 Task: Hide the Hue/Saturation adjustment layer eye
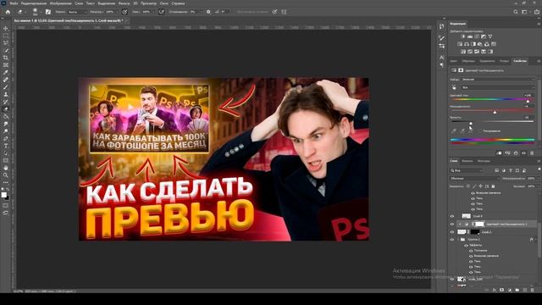click(x=451, y=224)
